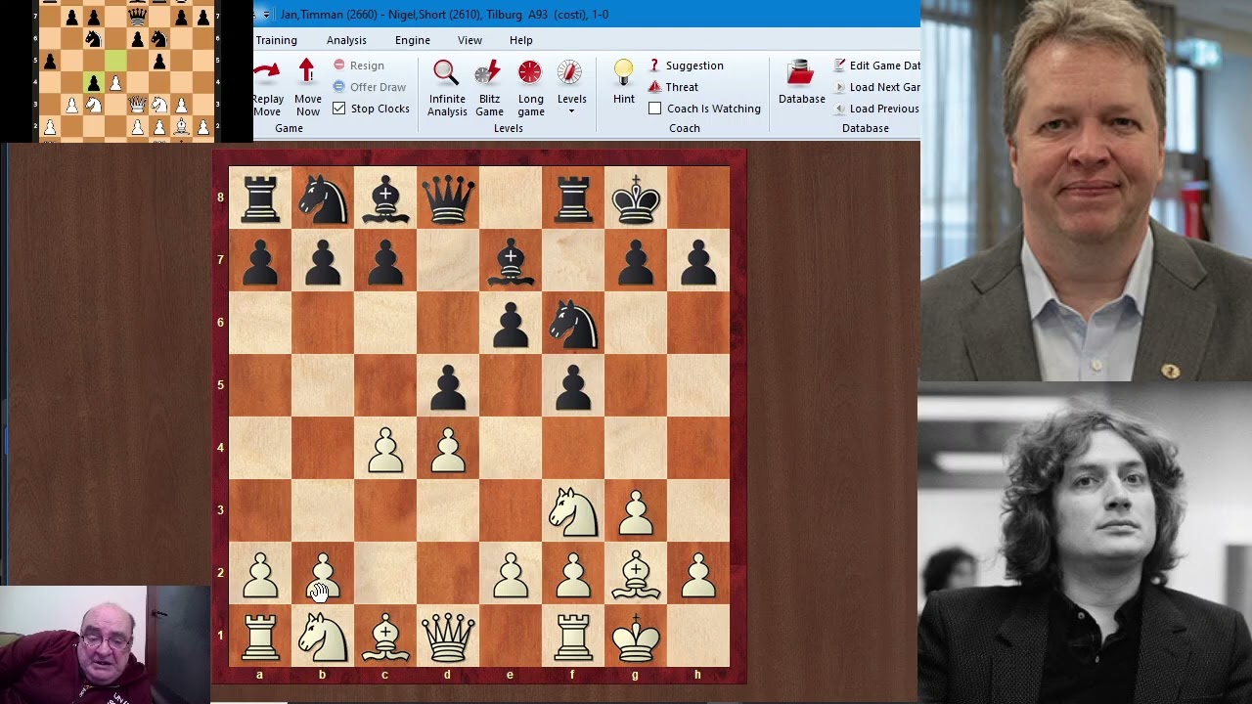The height and width of the screenshot is (704, 1252).
Task: Open the View ribbon tab
Action: pyautogui.click(x=469, y=40)
